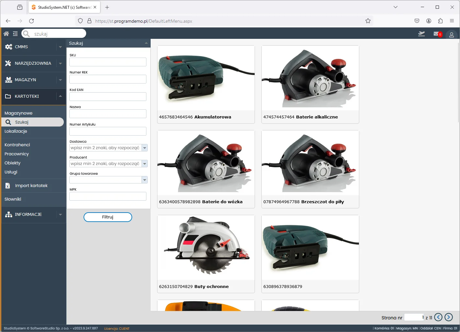Screen dimensions: 460x332
Task: Expand the CMMS menu section
Action: [x=60, y=47]
